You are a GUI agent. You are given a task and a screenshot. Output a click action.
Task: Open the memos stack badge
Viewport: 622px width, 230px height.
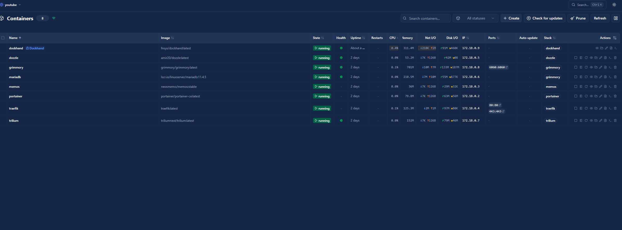click(551, 86)
